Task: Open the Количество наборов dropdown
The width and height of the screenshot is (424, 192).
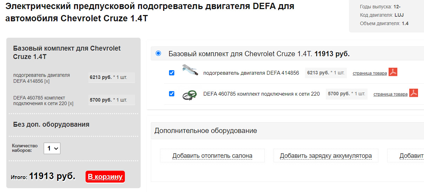Action: (52, 148)
